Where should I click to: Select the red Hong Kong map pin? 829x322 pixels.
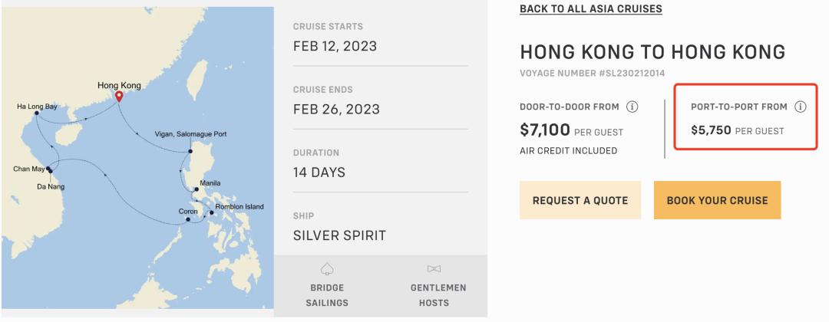click(x=119, y=97)
